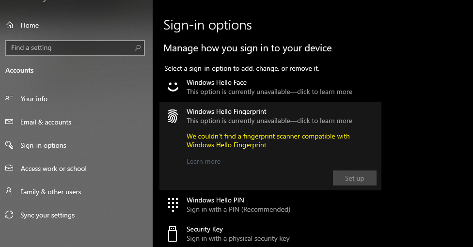The image size is (473, 247).
Task: Click the yellow fingerprint scanner warning text
Action: [x=268, y=140]
